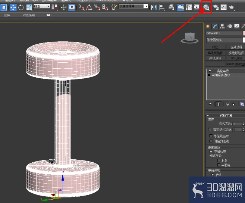The width and height of the screenshot is (245, 203).
Task: Toggle Show End Result icon
Action: pyautogui.click(x=219, y=104)
